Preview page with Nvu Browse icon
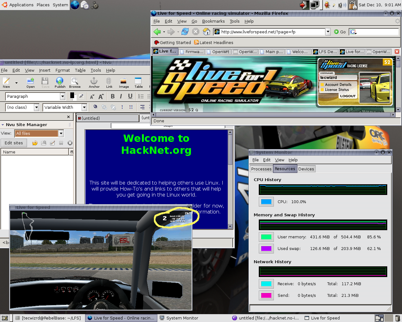Screen dimensions: 402x322 [75, 82]
